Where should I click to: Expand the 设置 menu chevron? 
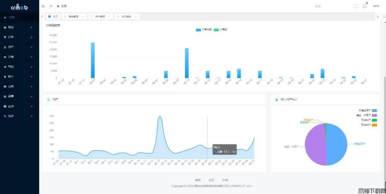click(x=32, y=97)
